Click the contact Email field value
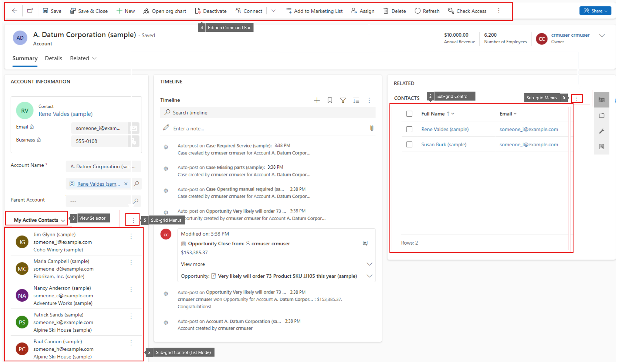This screenshot has width=618, height=362. pos(99,128)
